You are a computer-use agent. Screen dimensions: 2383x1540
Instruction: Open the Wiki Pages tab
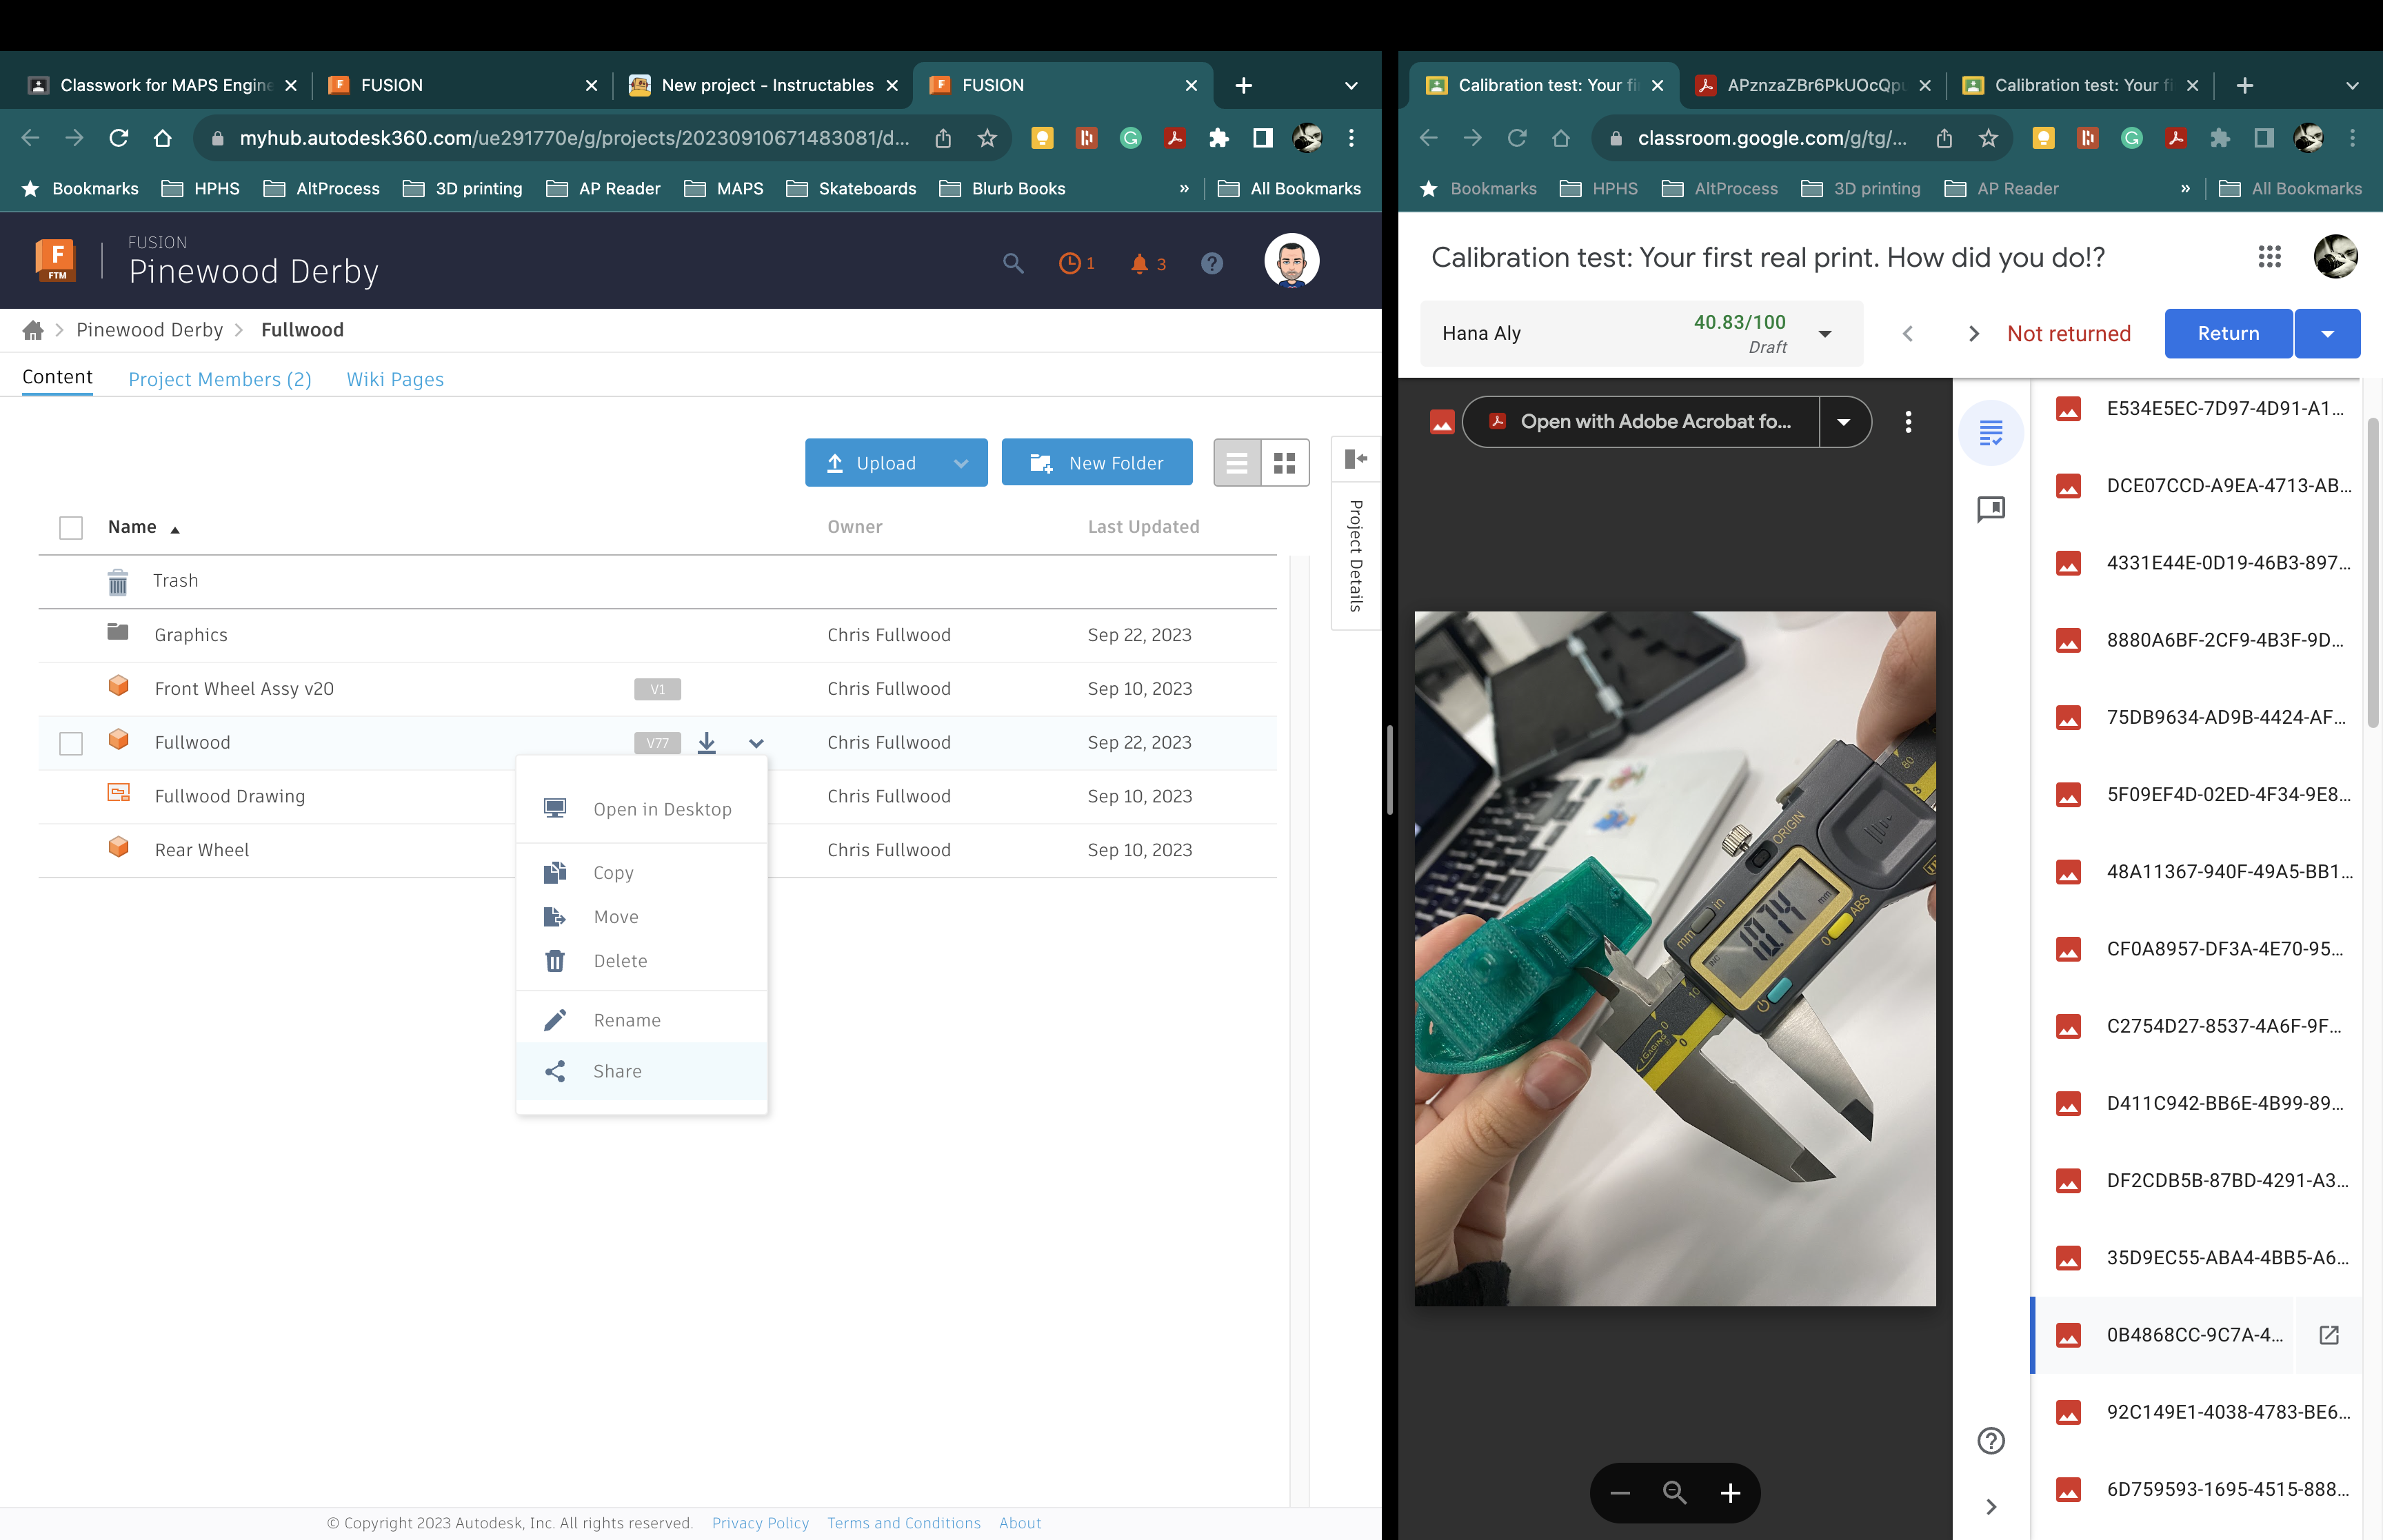[x=394, y=377]
